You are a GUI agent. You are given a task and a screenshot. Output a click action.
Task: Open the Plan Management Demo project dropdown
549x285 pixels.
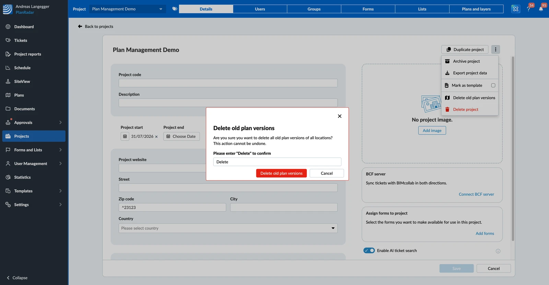coord(128,9)
